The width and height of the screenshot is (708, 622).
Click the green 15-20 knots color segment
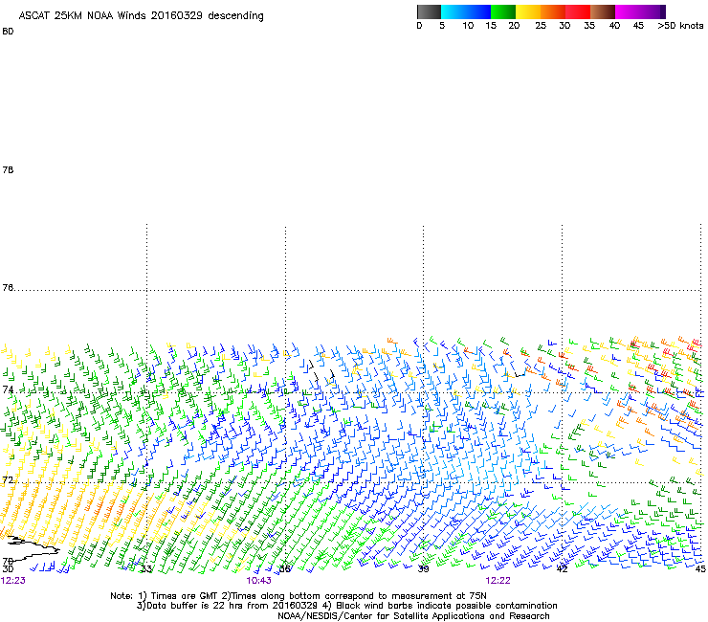click(503, 11)
